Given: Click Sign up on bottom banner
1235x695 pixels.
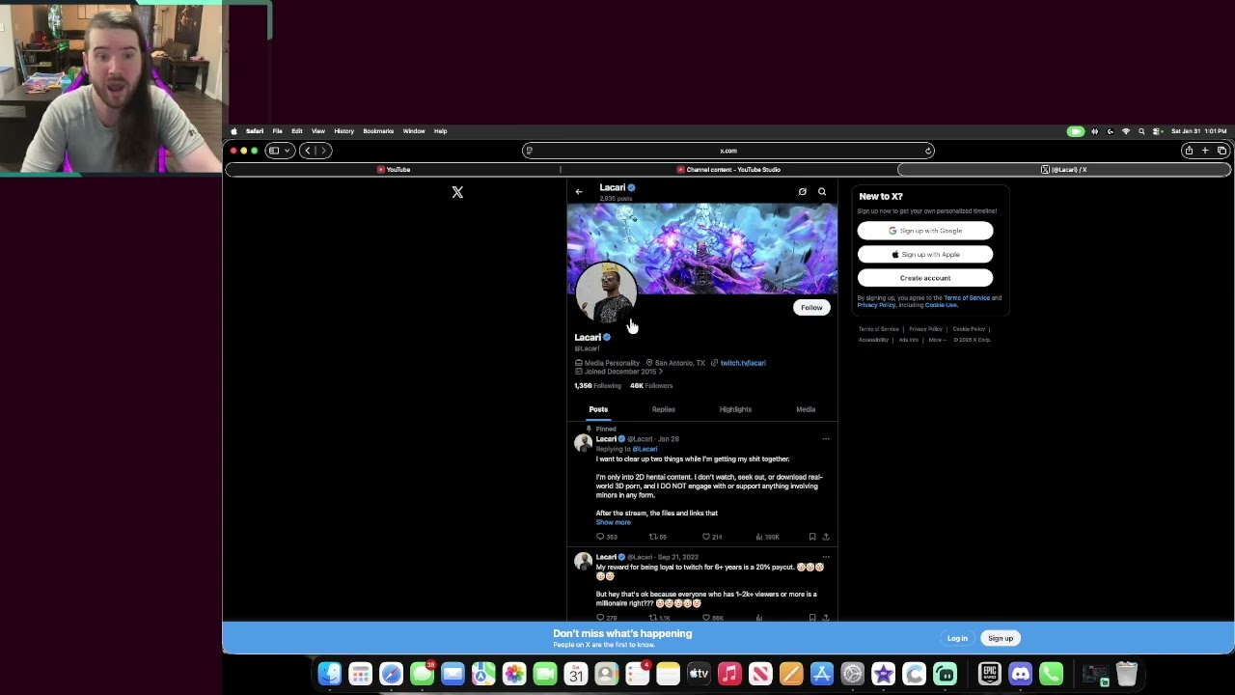Looking at the screenshot, I should click(x=1001, y=638).
